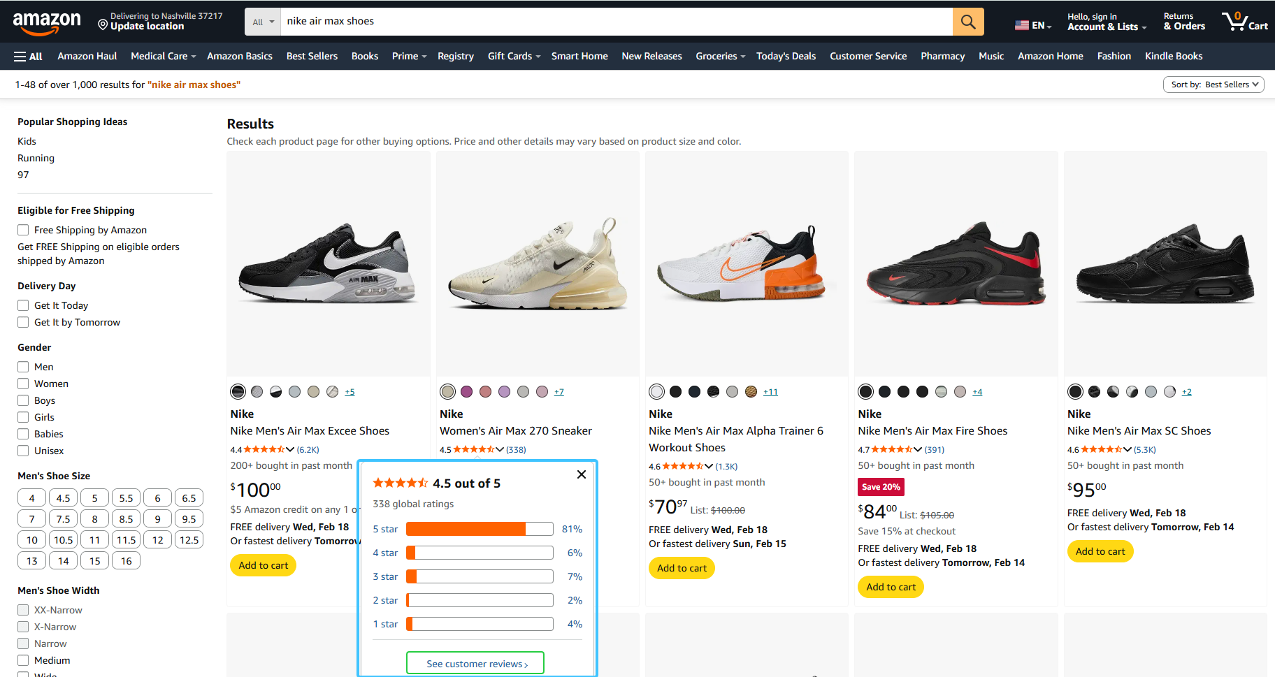Click the search magnifying glass icon
1275x677 pixels.
click(x=967, y=21)
